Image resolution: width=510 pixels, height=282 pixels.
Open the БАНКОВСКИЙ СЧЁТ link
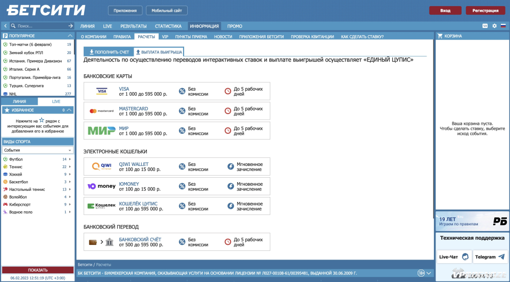click(x=140, y=239)
